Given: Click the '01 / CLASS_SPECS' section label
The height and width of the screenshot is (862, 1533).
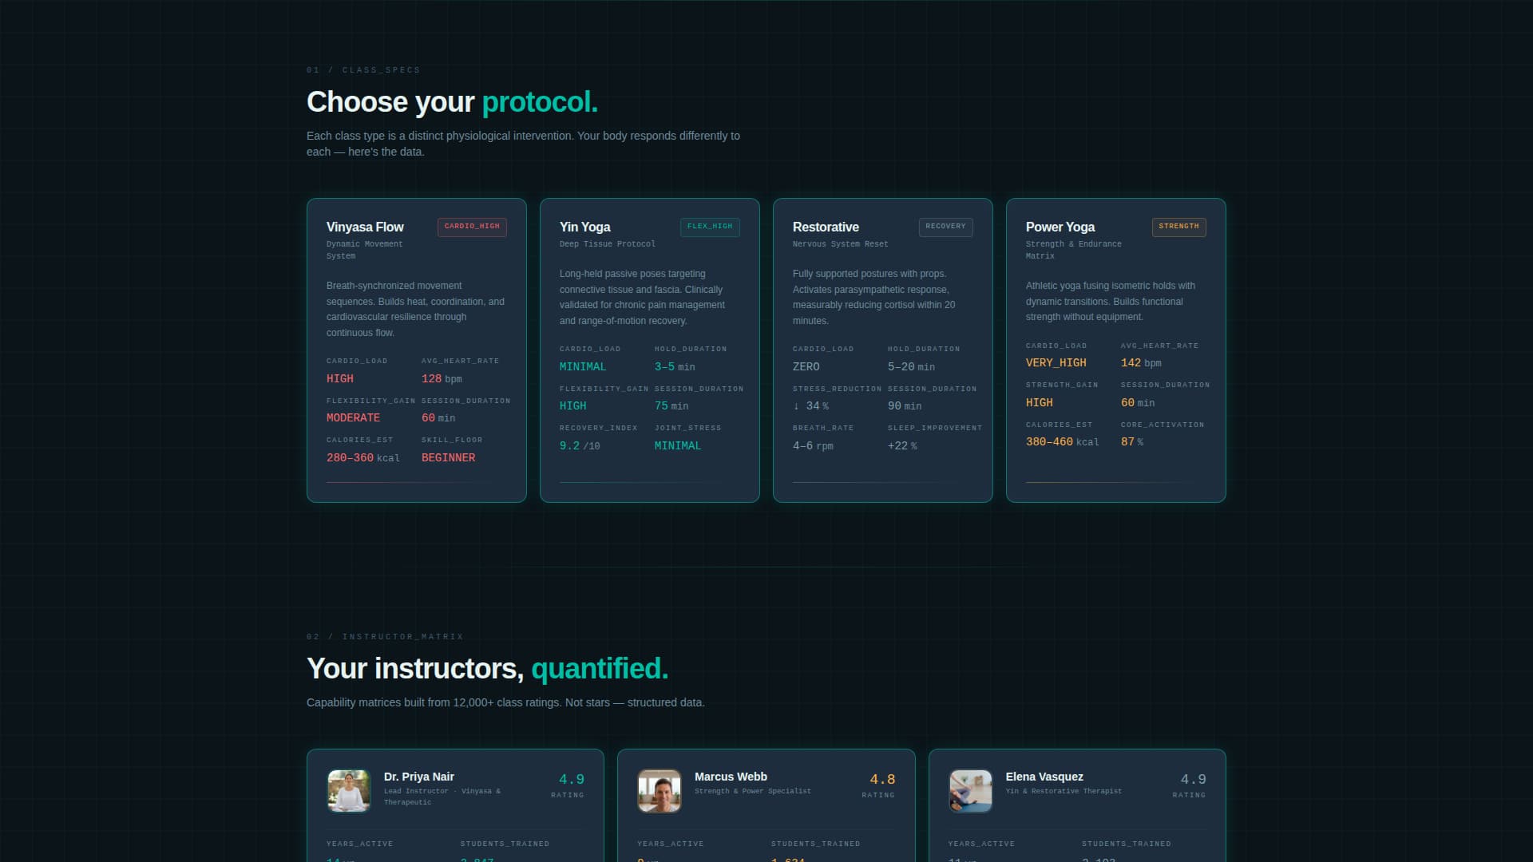Looking at the screenshot, I should 363,70.
